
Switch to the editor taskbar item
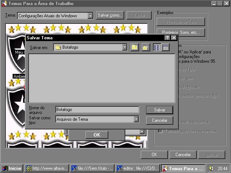pyautogui.click(x=138, y=168)
